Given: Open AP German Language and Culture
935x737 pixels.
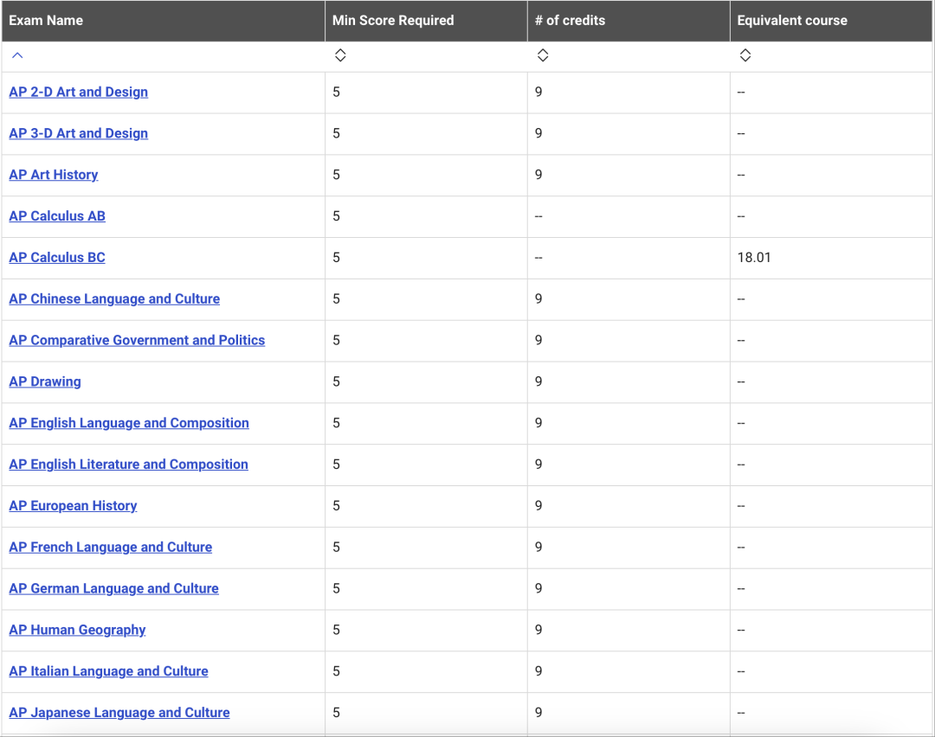Looking at the screenshot, I should (114, 588).
